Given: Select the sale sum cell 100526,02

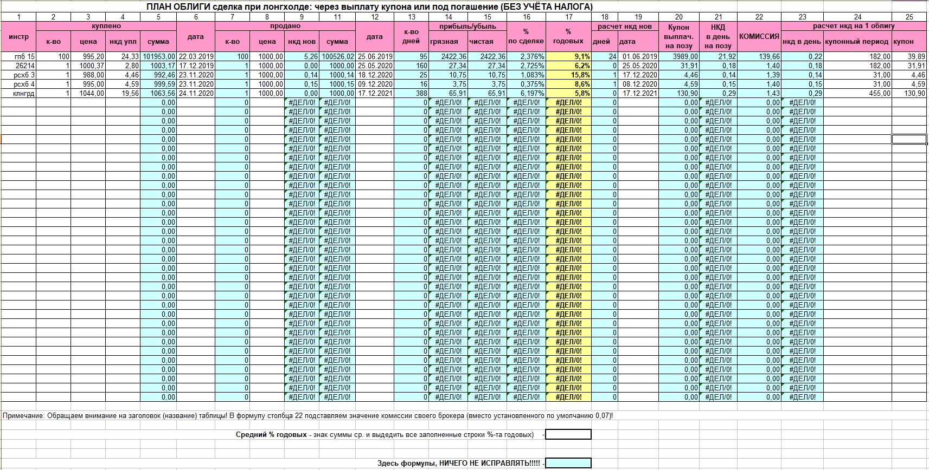Looking at the screenshot, I should click(337, 56).
